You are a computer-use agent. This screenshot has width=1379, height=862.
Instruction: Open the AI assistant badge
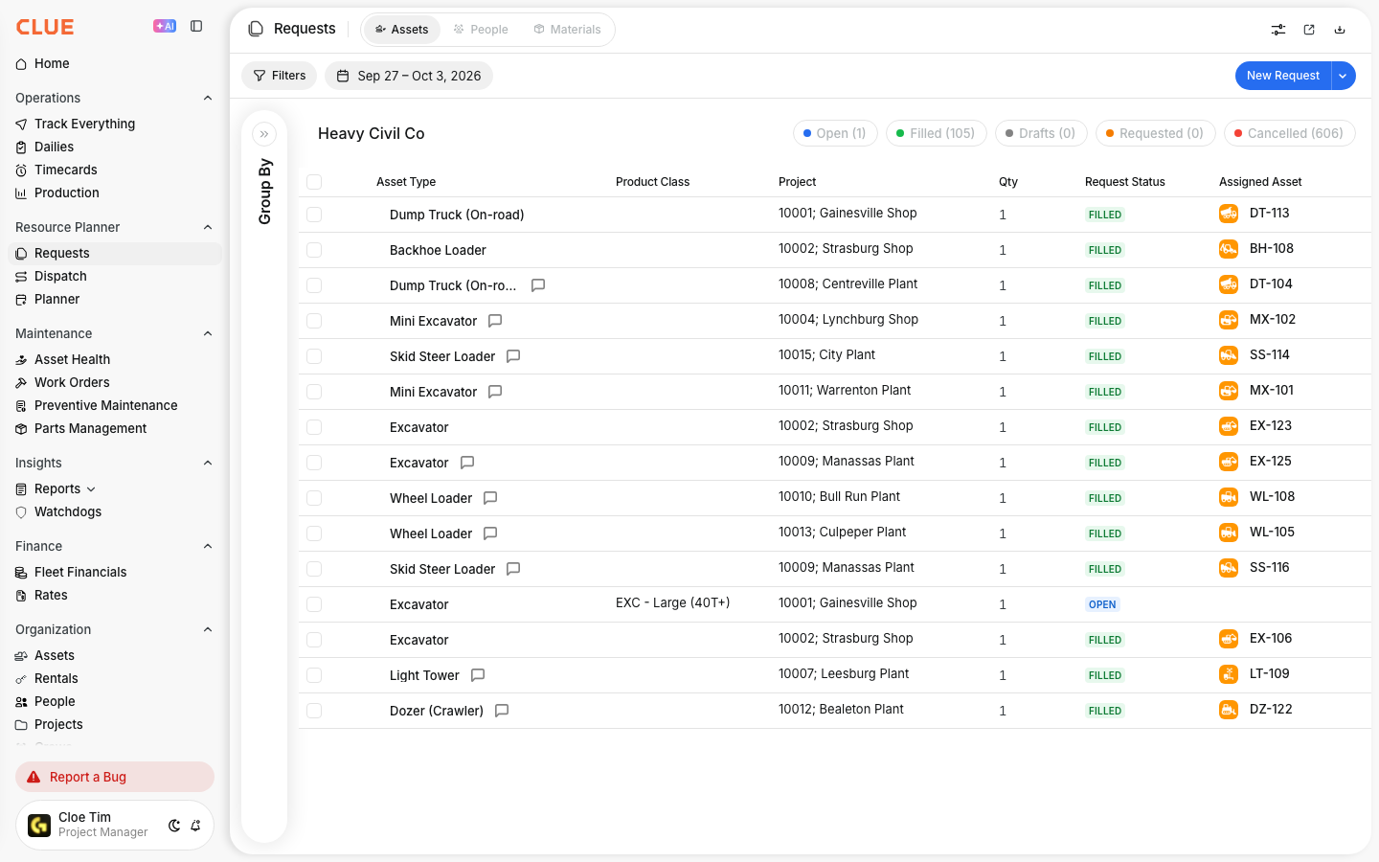pos(165,26)
